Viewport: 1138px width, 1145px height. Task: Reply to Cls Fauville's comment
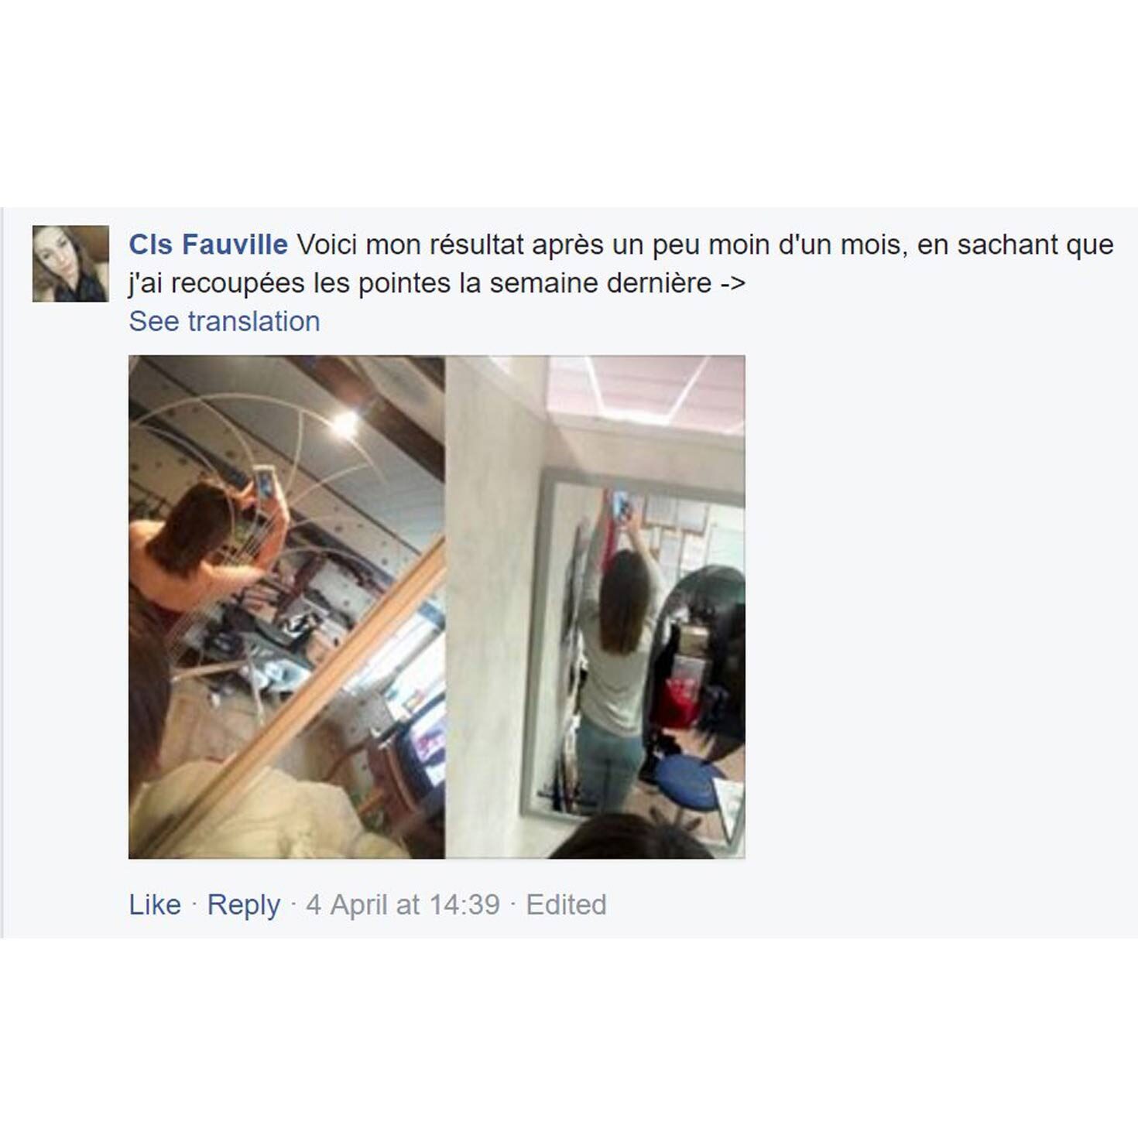tap(244, 904)
